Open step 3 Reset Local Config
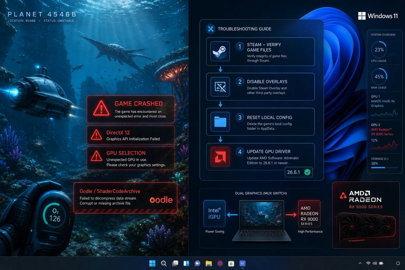Screen dimensions: 405x270 click(260, 122)
